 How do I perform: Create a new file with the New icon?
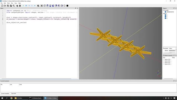(2, 6)
